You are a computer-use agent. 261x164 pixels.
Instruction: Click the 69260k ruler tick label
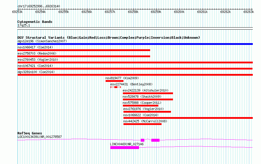pyautogui.click(x=179, y=12)
